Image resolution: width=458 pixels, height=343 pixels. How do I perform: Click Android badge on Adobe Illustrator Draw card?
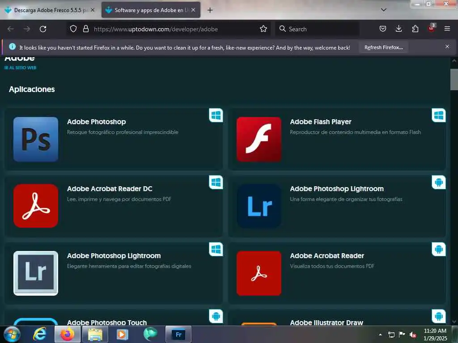click(439, 316)
